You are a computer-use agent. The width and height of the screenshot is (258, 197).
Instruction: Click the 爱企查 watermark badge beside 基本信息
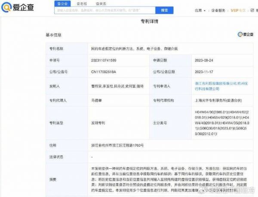point(246,35)
